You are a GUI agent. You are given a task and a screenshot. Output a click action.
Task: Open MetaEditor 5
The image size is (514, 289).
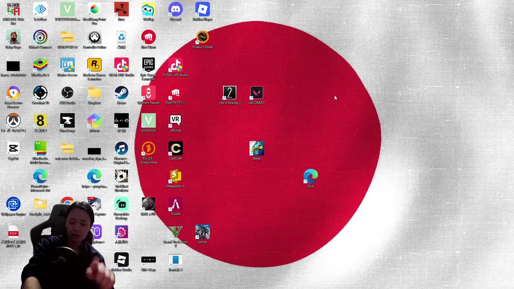pos(175,177)
